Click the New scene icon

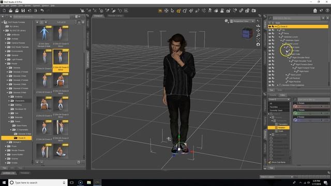(4, 10)
